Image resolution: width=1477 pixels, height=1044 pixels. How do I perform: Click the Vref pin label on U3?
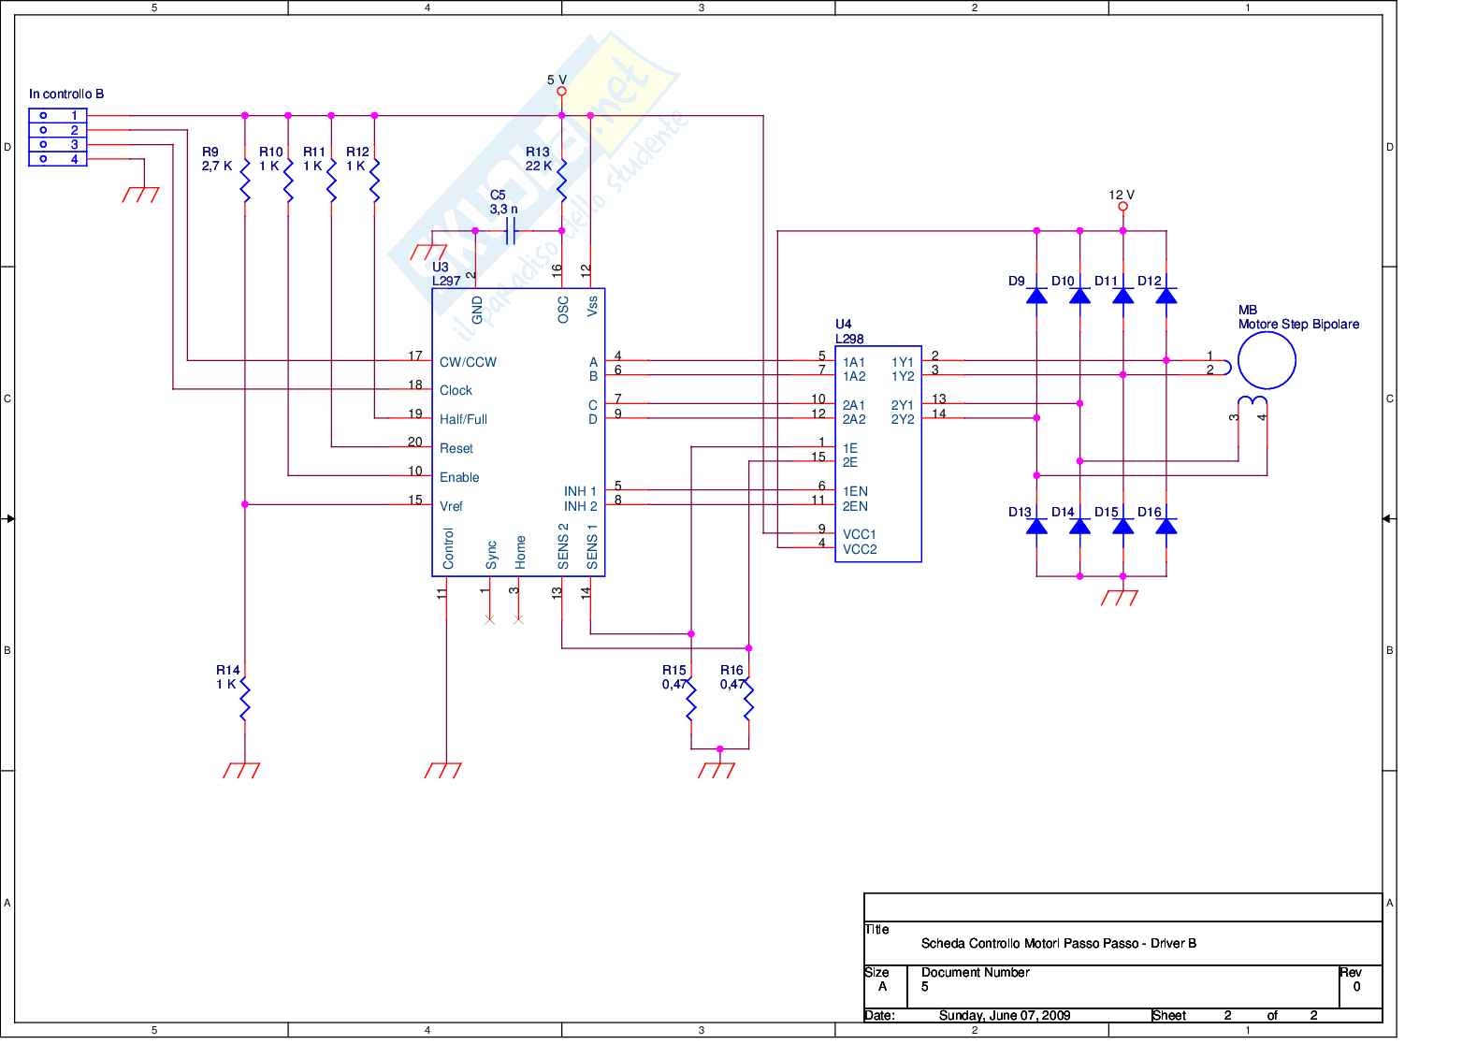451,506
